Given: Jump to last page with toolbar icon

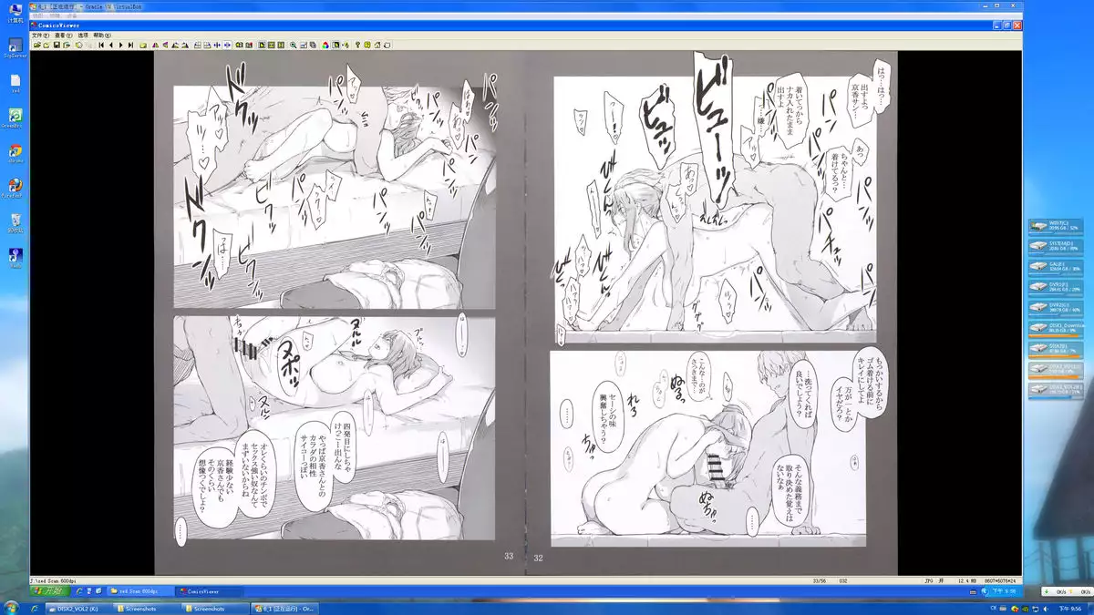Looking at the screenshot, I should point(130,43).
